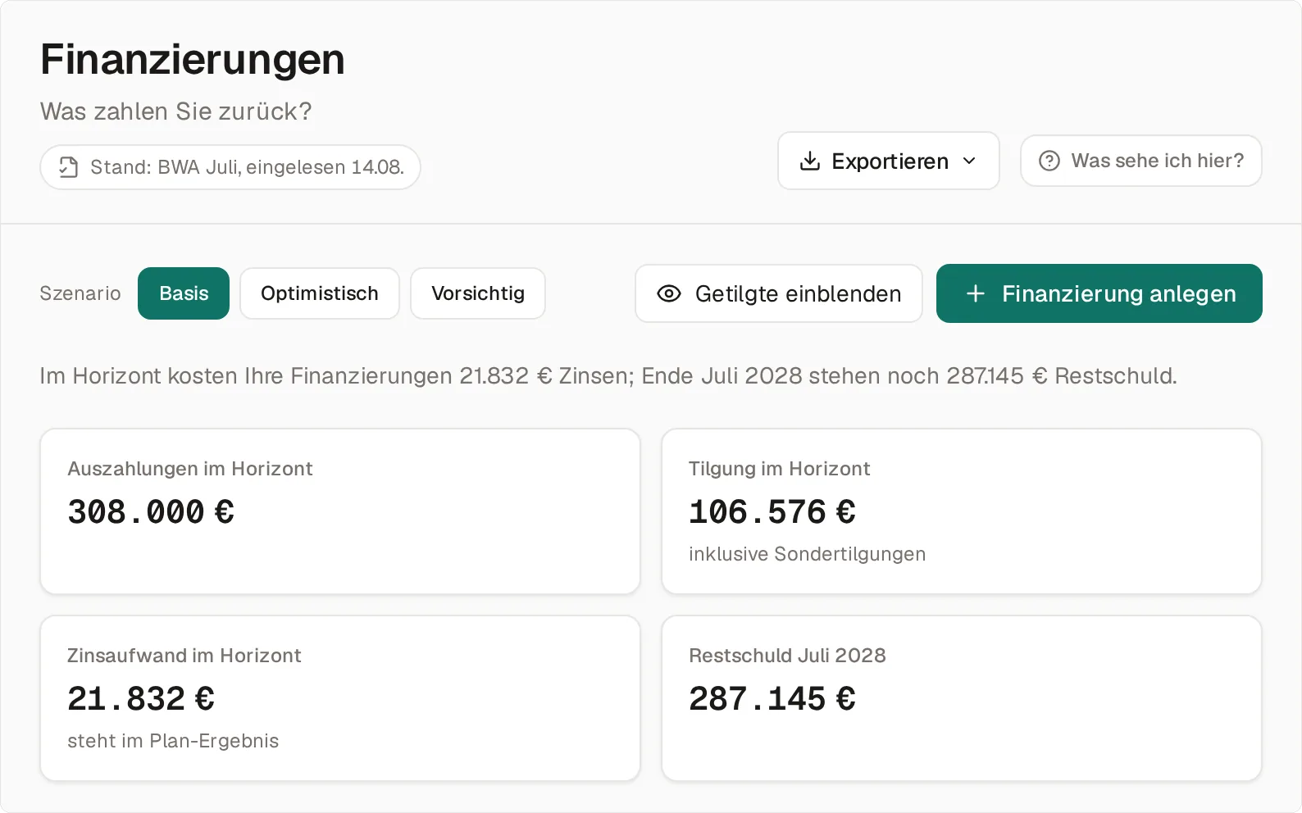Click the document icon in the Stand chip
Viewport: 1302px width, 813px height.
69,167
